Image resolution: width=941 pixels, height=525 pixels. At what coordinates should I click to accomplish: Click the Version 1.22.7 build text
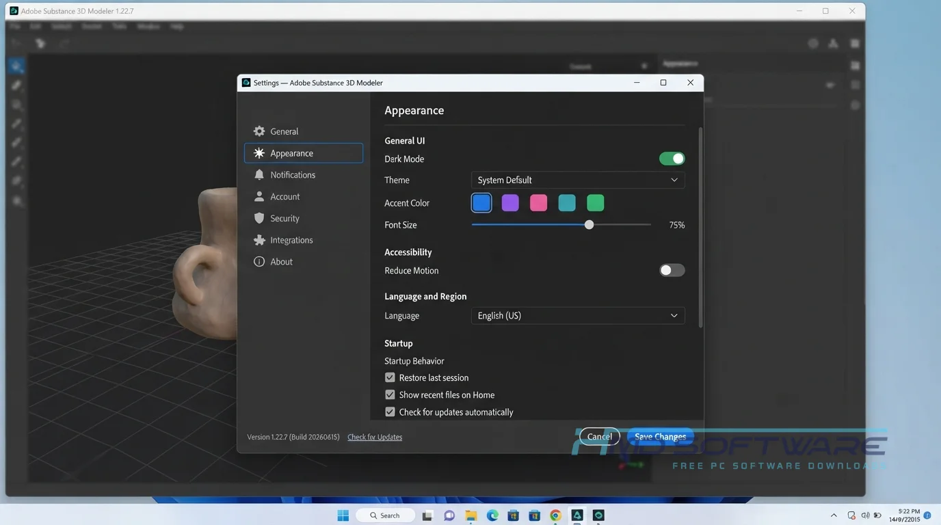(293, 437)
